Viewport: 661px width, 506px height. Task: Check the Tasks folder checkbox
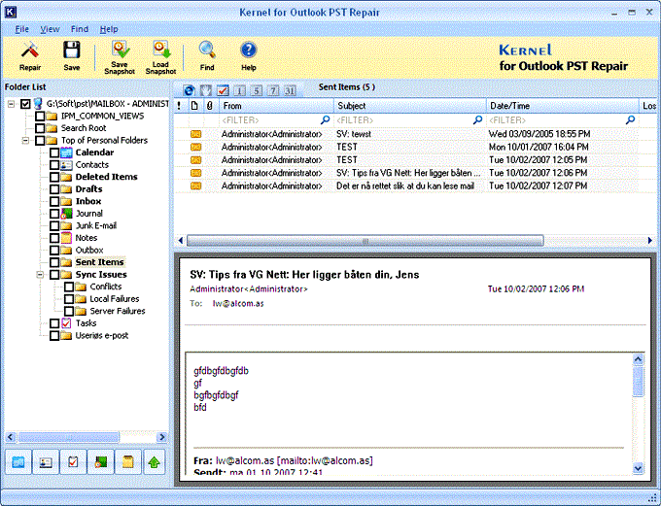coord(54,323)
